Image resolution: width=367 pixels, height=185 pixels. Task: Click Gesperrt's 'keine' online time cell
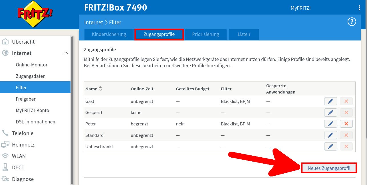pyautogui.click(x=136, y=113)
